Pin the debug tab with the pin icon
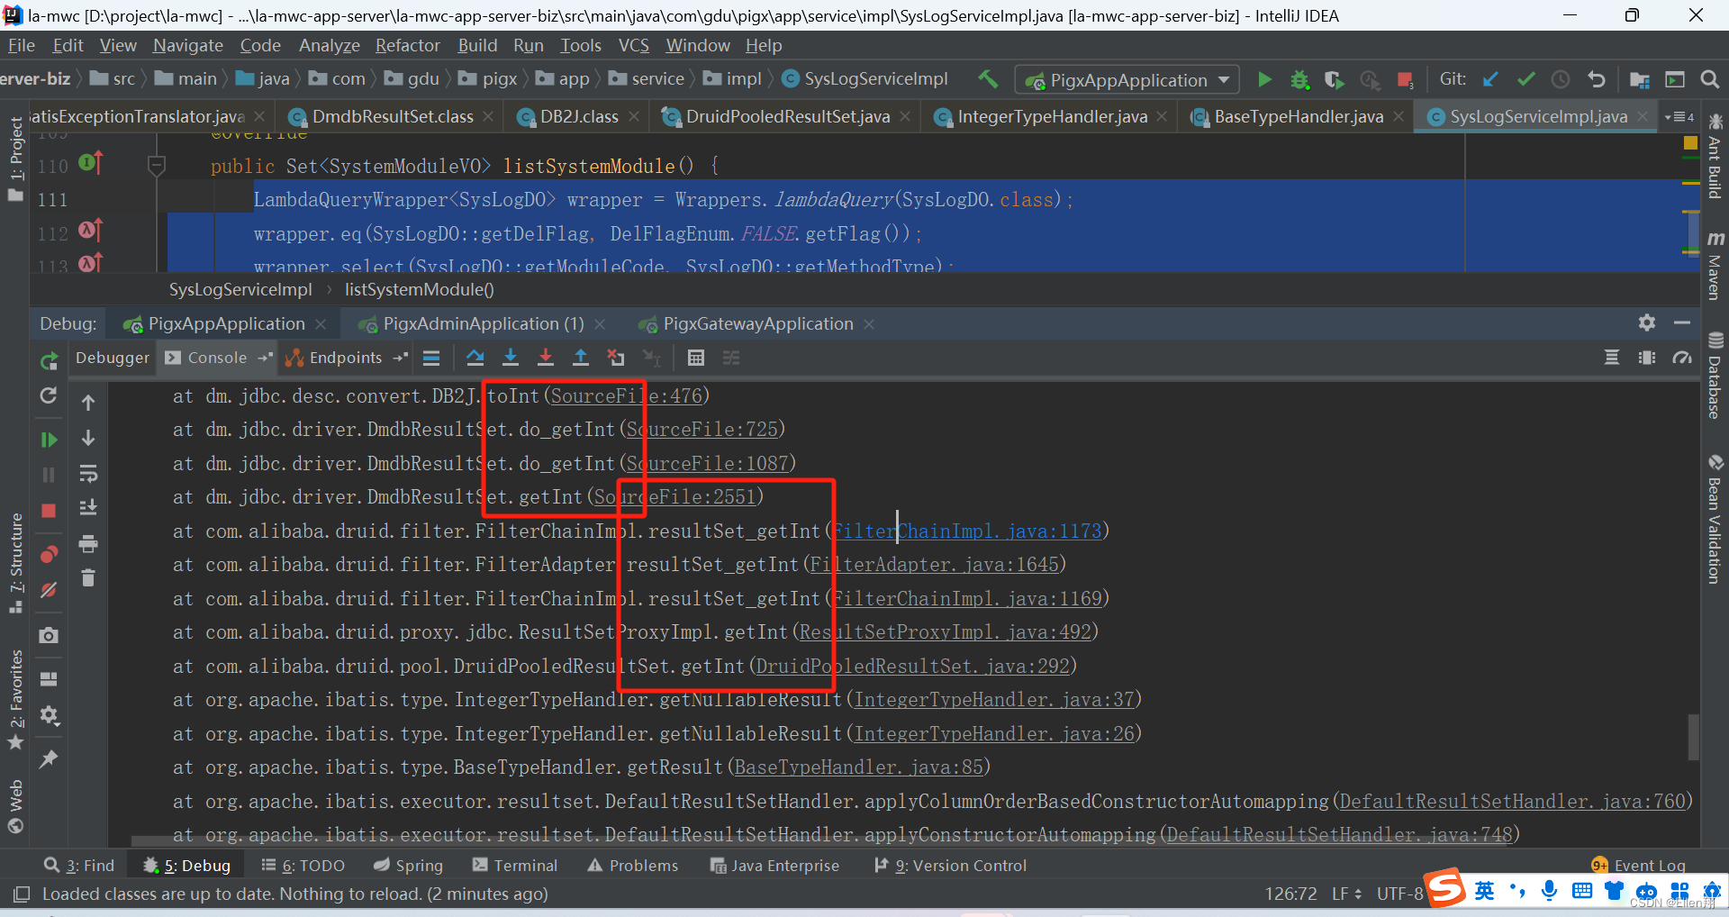 pos(49,758)
